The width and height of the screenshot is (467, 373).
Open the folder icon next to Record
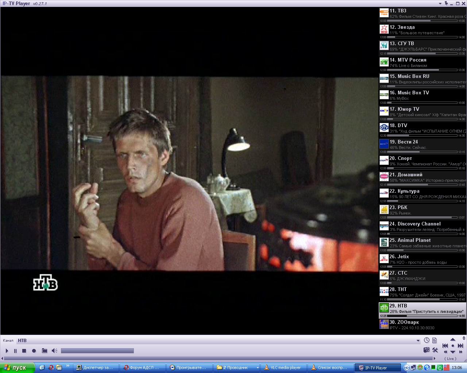45,351
